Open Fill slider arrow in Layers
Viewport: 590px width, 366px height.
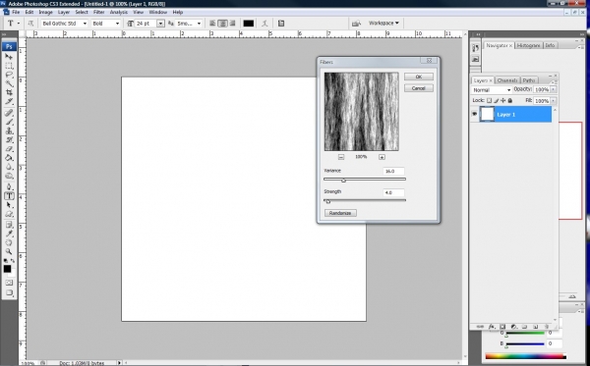pos(553,101)
